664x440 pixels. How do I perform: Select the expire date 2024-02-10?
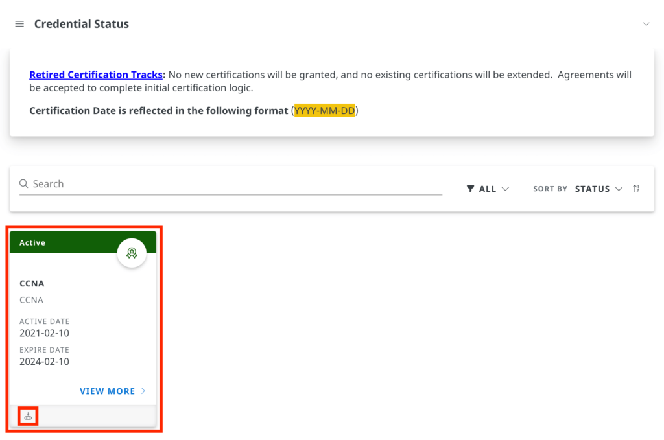pos(44,362)
